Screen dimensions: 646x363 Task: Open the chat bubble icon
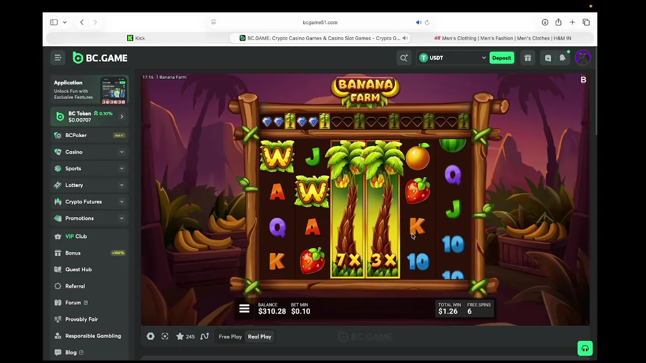[548, 58]
